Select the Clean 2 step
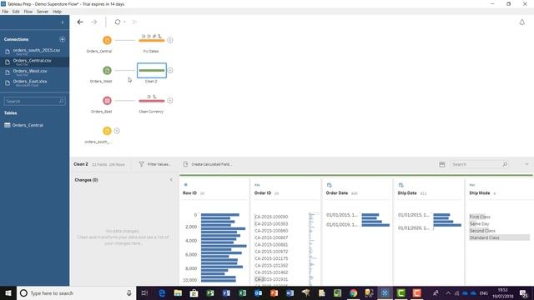This screenshot has height=300, width=534. click(x=152, y=70)
